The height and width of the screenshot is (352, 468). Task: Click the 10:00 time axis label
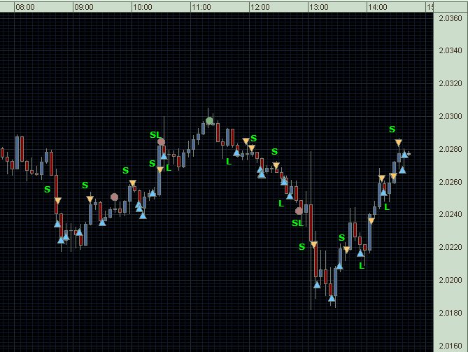coord(143,7)
